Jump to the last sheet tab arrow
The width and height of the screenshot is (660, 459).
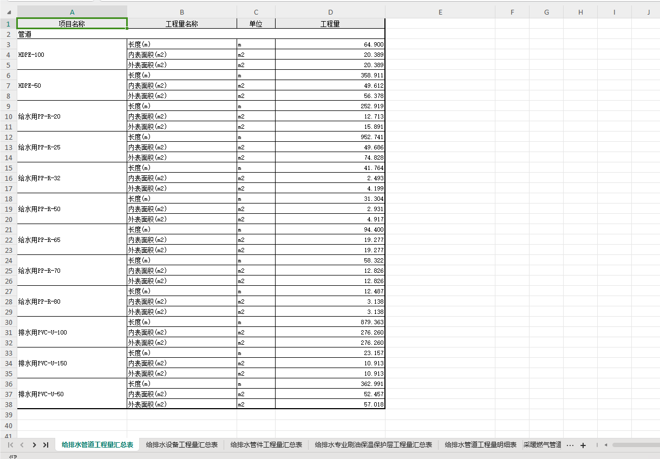[x=45, y=445]
